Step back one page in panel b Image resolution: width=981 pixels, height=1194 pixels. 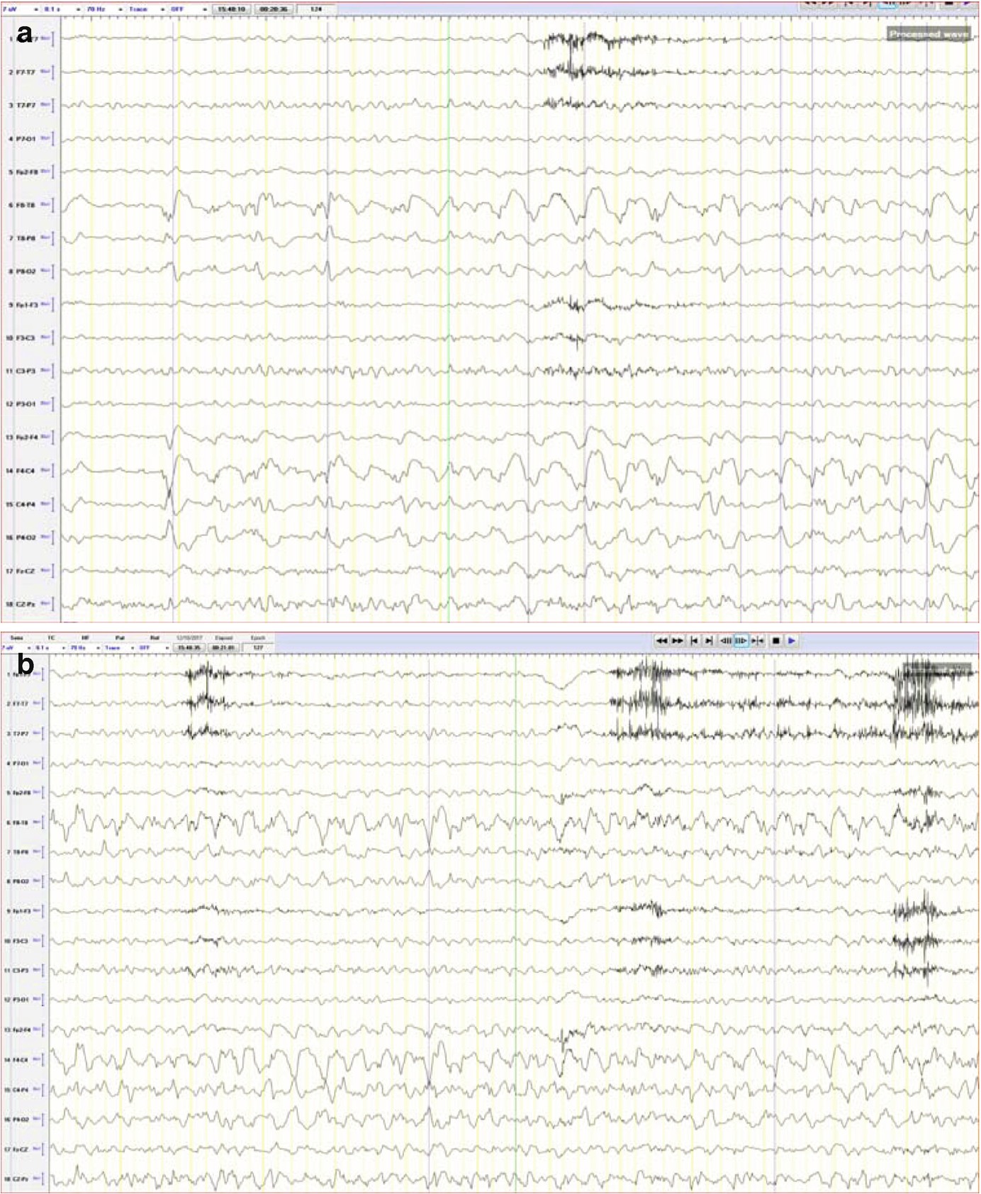coord(725,640)
